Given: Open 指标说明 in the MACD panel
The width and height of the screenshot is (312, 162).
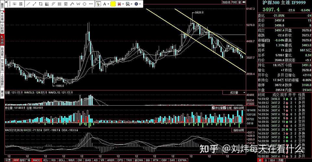Looking at the screenshot, I should [x=239, y=130].
